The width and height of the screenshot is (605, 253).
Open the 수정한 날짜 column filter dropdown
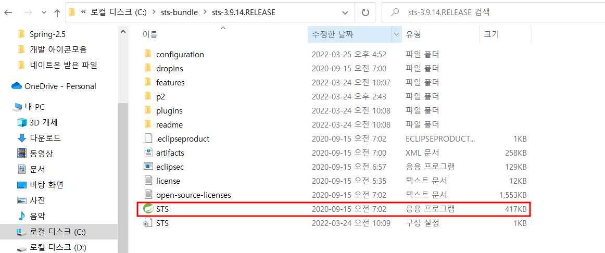[397, 34]
